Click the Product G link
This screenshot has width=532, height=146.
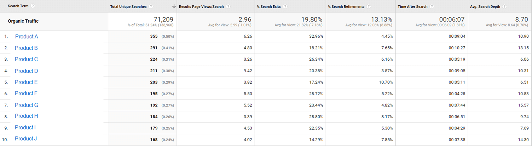[x=27, y=105]
